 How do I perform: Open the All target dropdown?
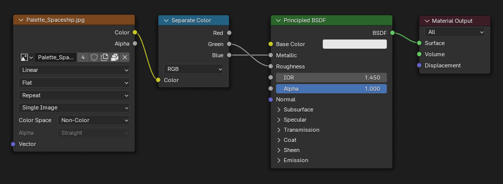pos(455,32)
